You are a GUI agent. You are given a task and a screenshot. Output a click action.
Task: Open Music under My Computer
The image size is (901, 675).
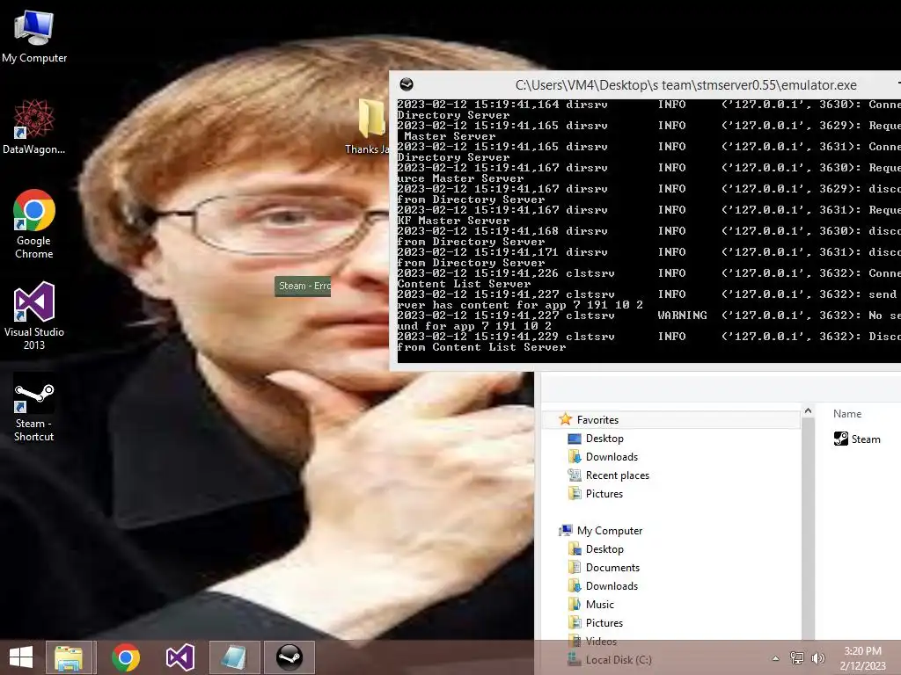[x=600, y=605]
